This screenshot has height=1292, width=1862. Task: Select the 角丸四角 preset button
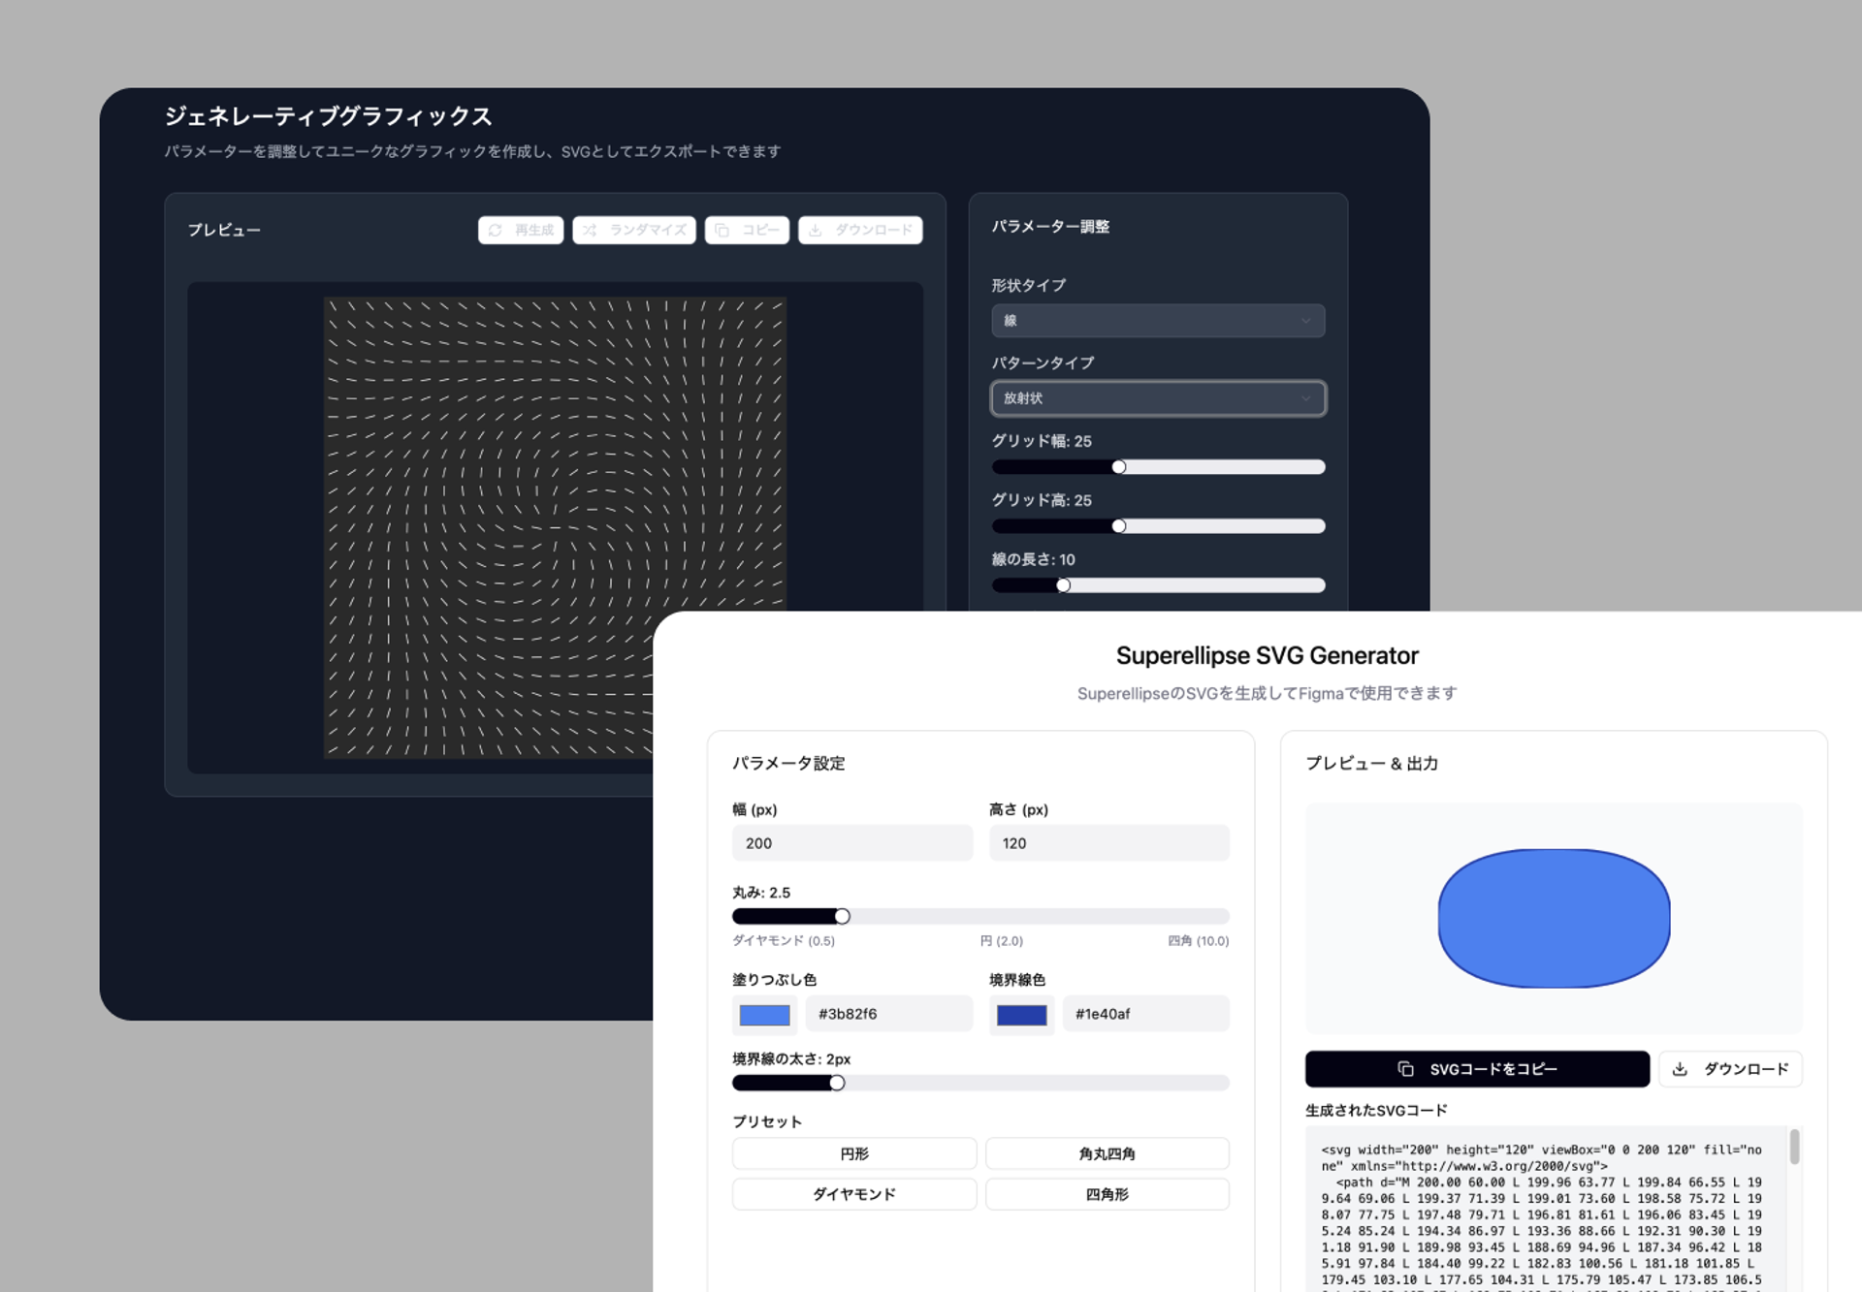click(1107, 1153)
